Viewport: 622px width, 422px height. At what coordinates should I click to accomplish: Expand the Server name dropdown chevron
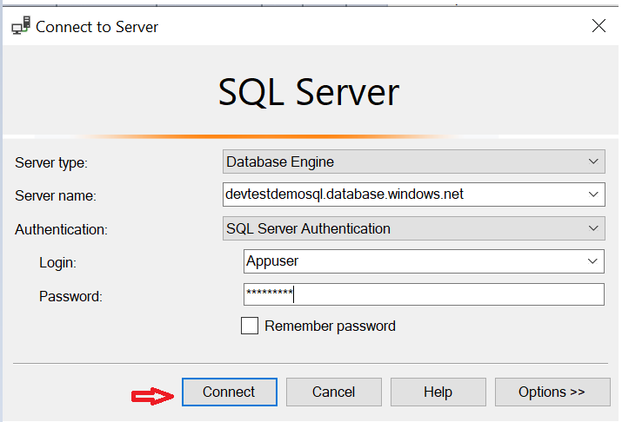pos(593,195)
